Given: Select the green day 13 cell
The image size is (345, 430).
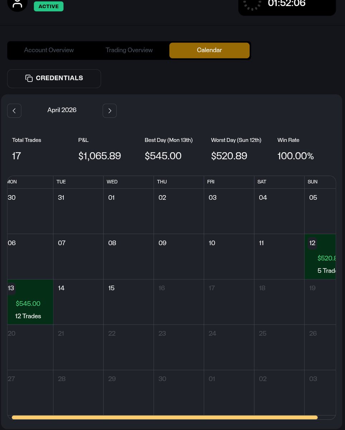Looking at the screenshot, I should click(x=30, y=302).
